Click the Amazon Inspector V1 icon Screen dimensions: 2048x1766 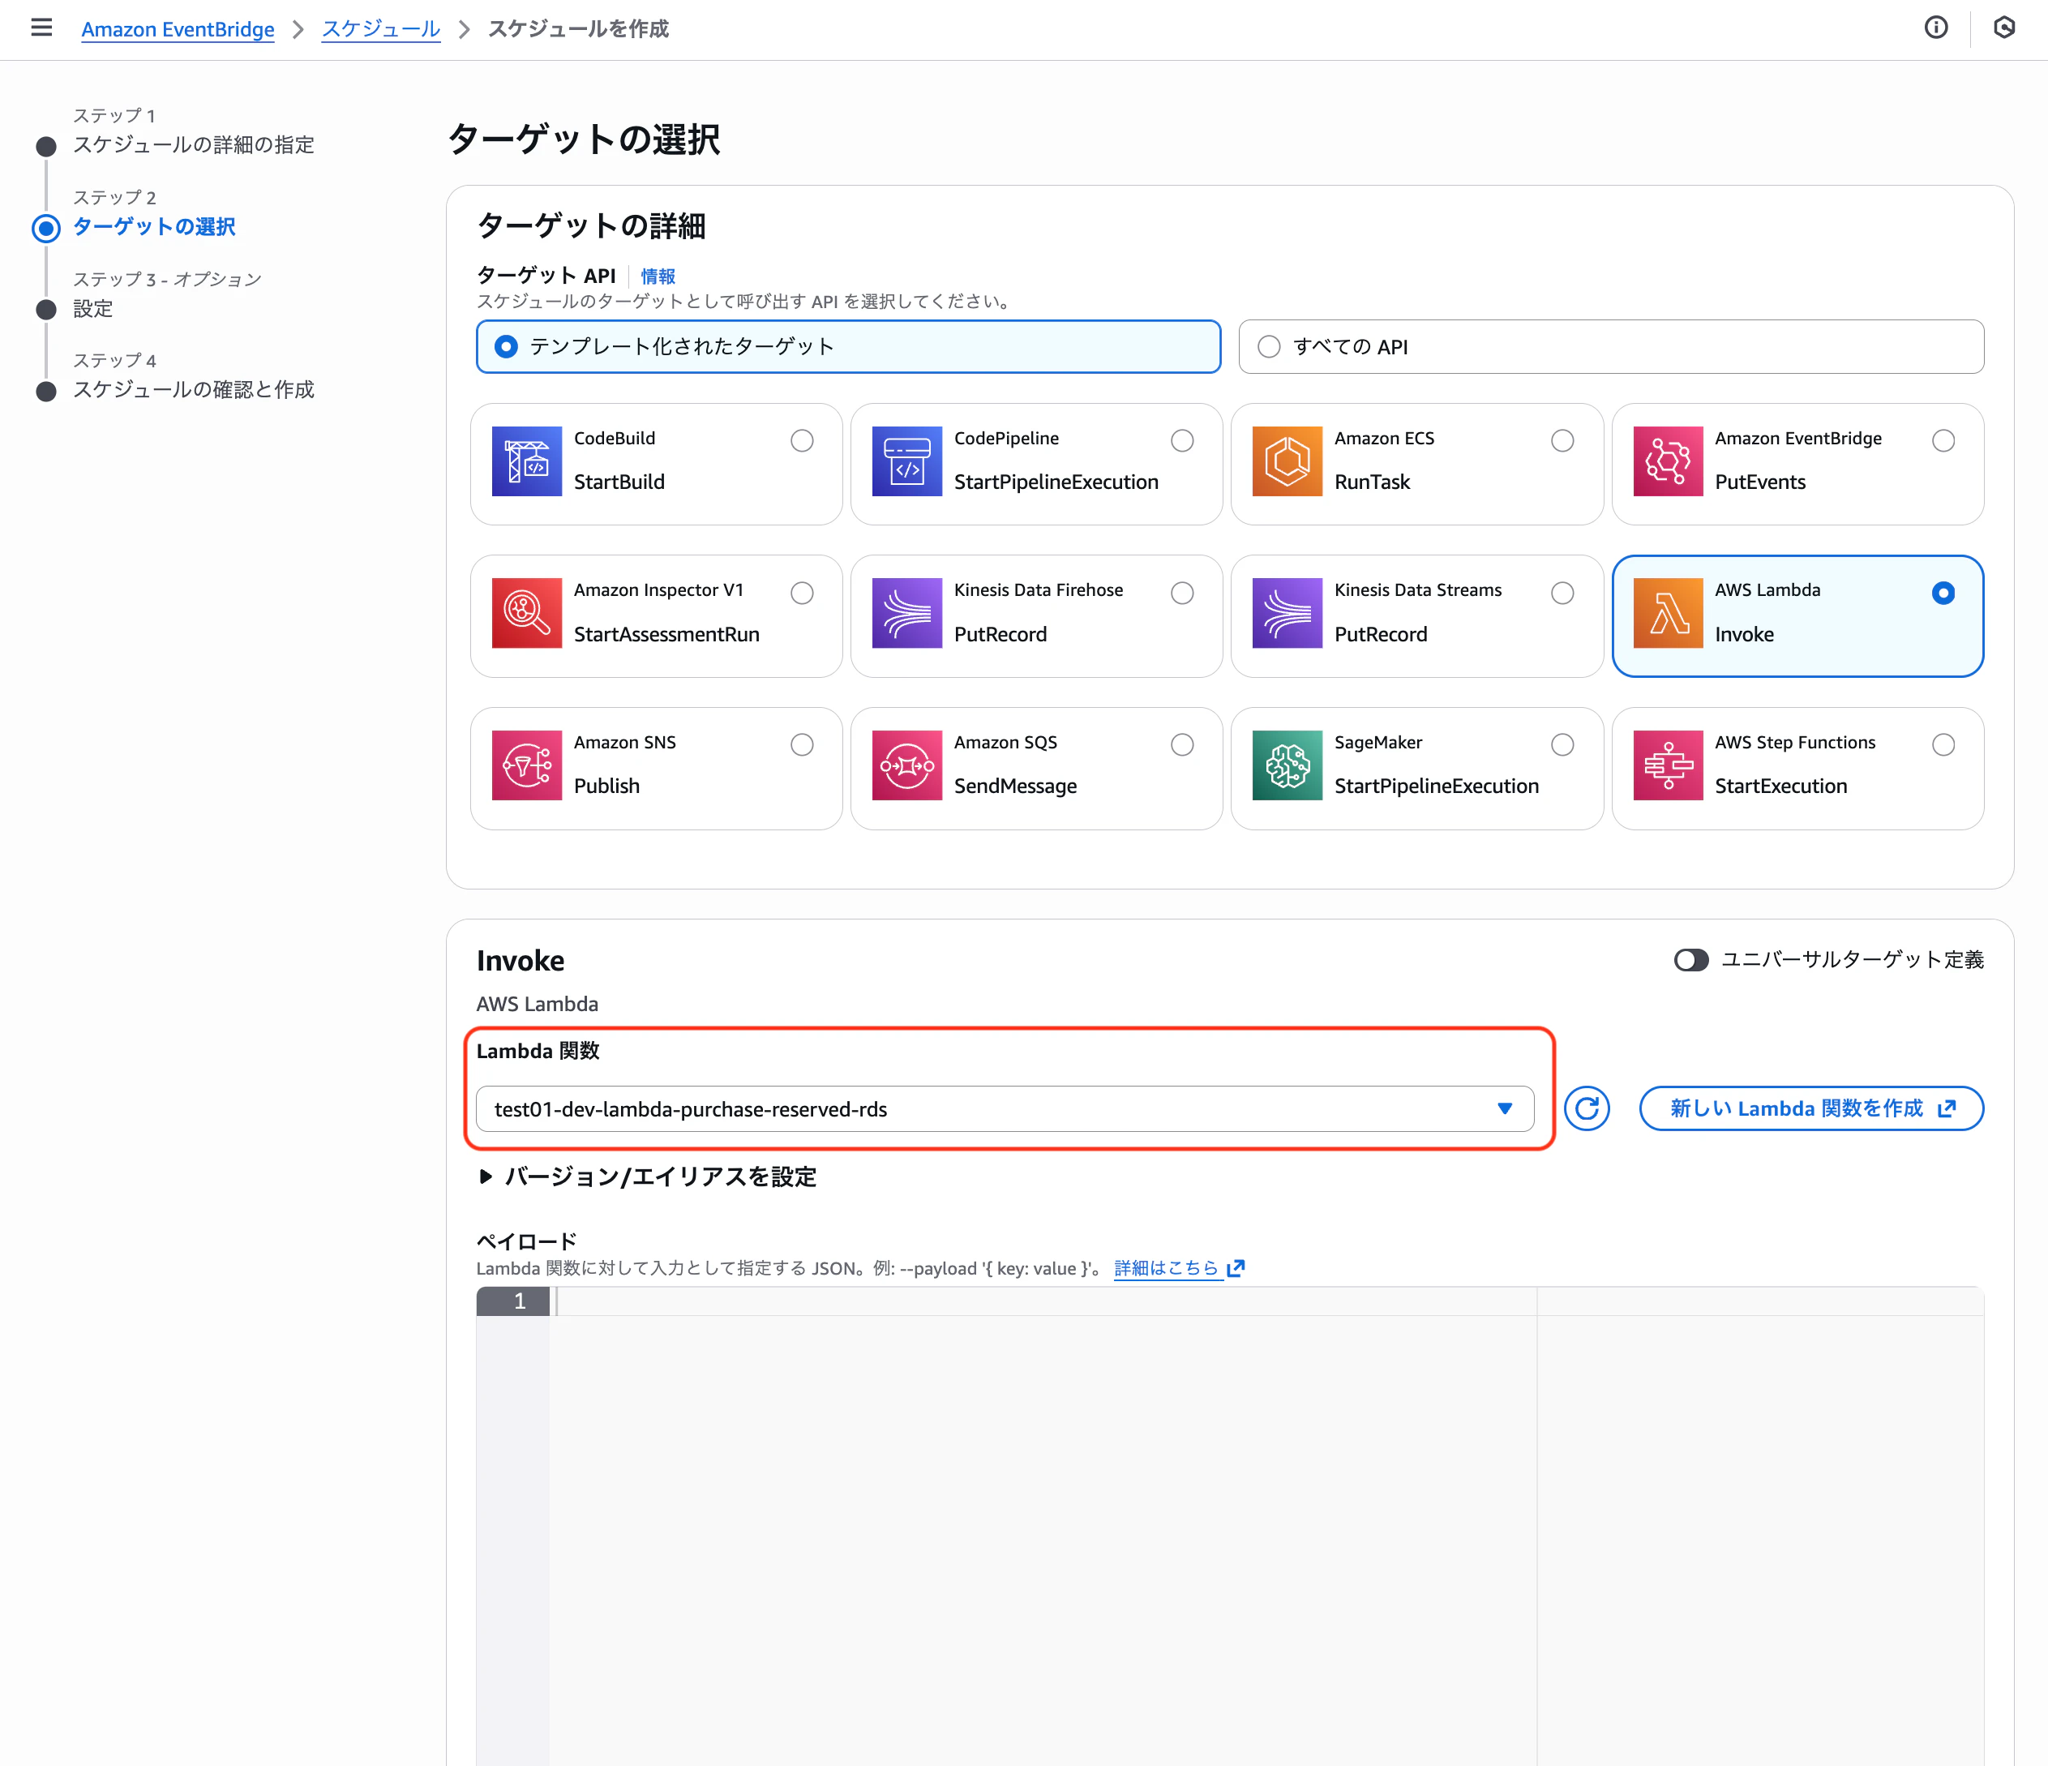(527, 613)
